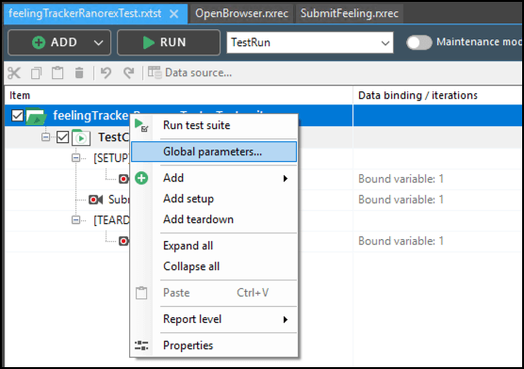The width and height of the screenshot is (524, 369).
Task: Click the Redo arrow icon
Action: pos(128,72)
